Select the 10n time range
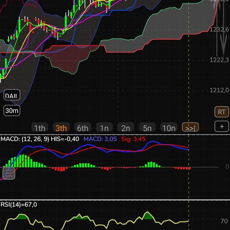Screen dimensions: 230x230 (x=169, y=127)
